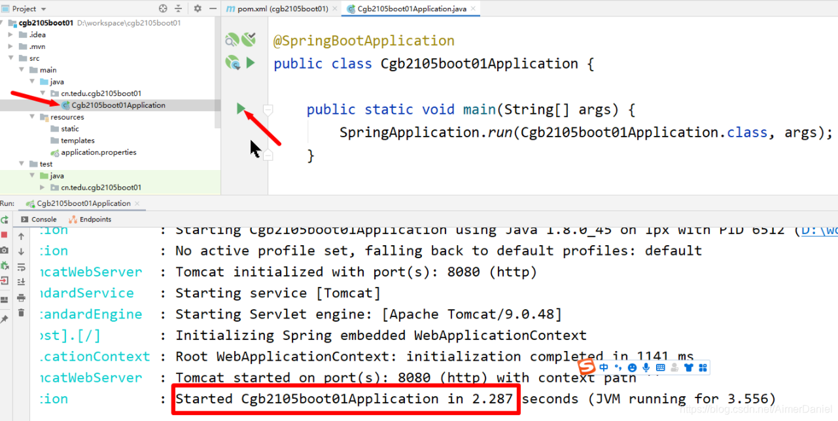The height and width of the screenshot is (421, 838).
Task: Click the locate/select opened file target icon
Action: pos(163,8)
